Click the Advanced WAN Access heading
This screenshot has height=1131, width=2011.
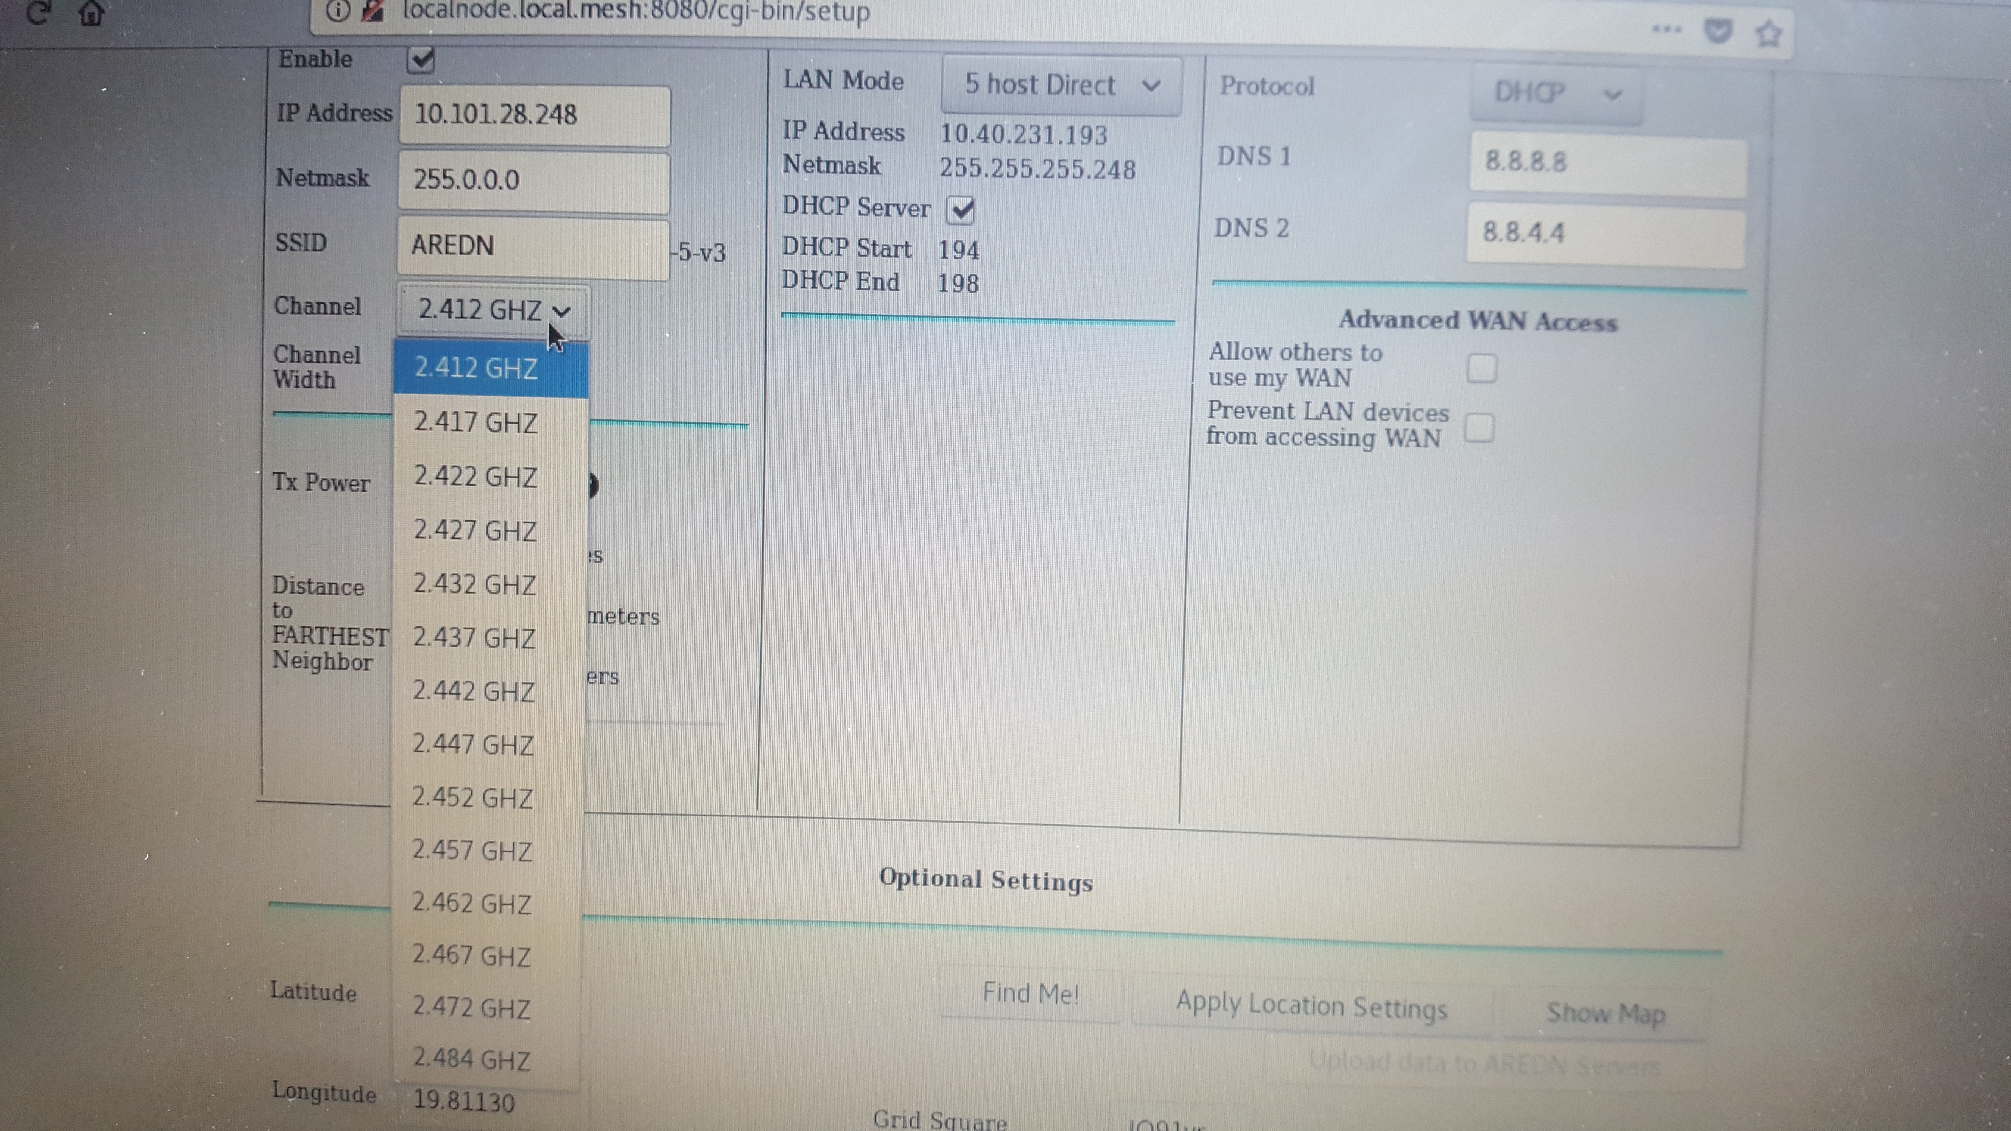[1478, 321]
